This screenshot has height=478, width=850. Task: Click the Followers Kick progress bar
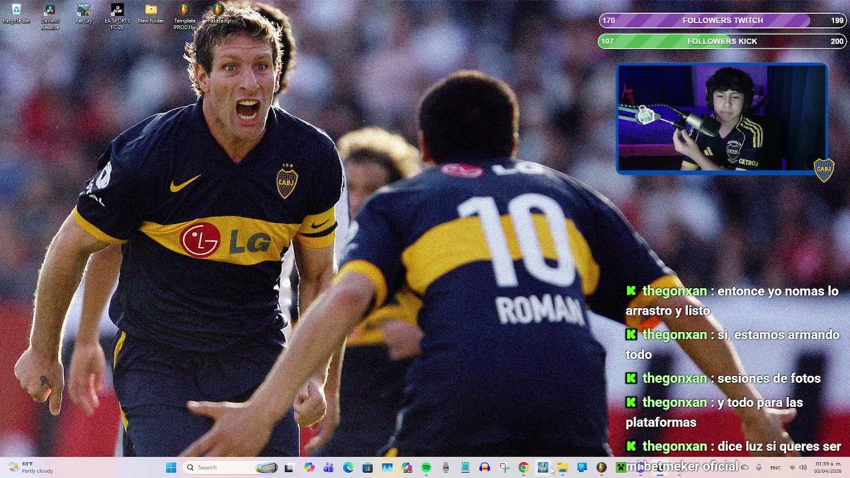tap(722, 41)
